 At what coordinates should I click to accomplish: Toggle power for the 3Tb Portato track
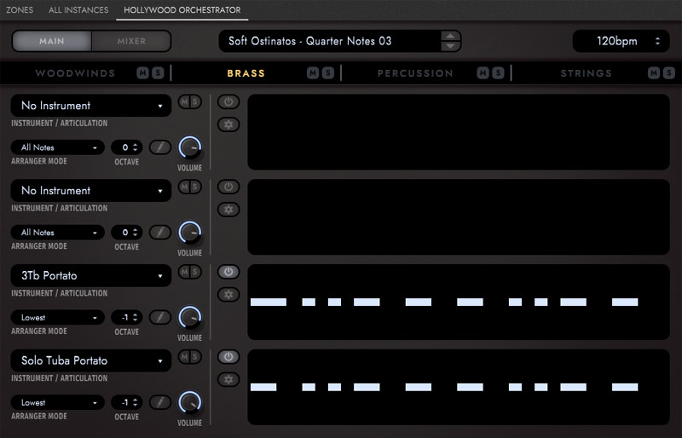pyautogui.click(x=228, y=272)
